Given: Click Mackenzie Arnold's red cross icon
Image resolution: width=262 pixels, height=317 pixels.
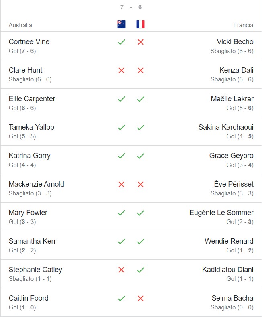Looking at the screenshot, I should 121,184.
